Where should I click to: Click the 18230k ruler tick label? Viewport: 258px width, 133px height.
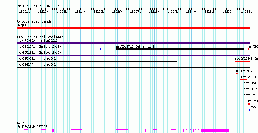pos(191,12)
